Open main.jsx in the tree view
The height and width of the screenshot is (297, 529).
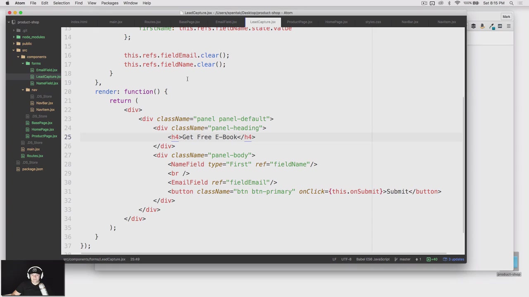(33, 149)
